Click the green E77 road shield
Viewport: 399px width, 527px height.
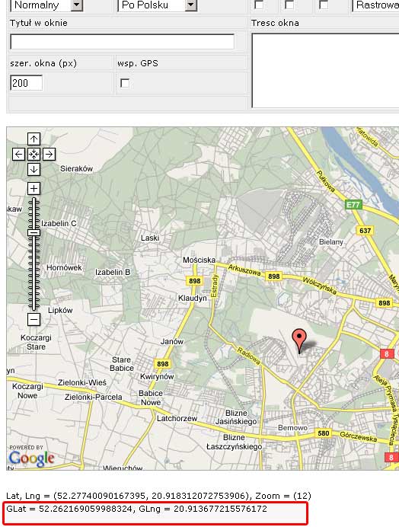point(353,205)
